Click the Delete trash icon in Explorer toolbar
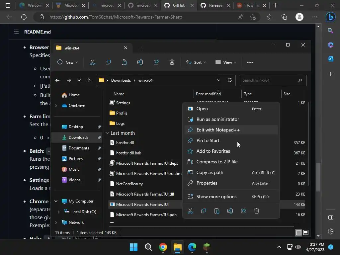This screenshot has height=255, width=340. (172, 62)
